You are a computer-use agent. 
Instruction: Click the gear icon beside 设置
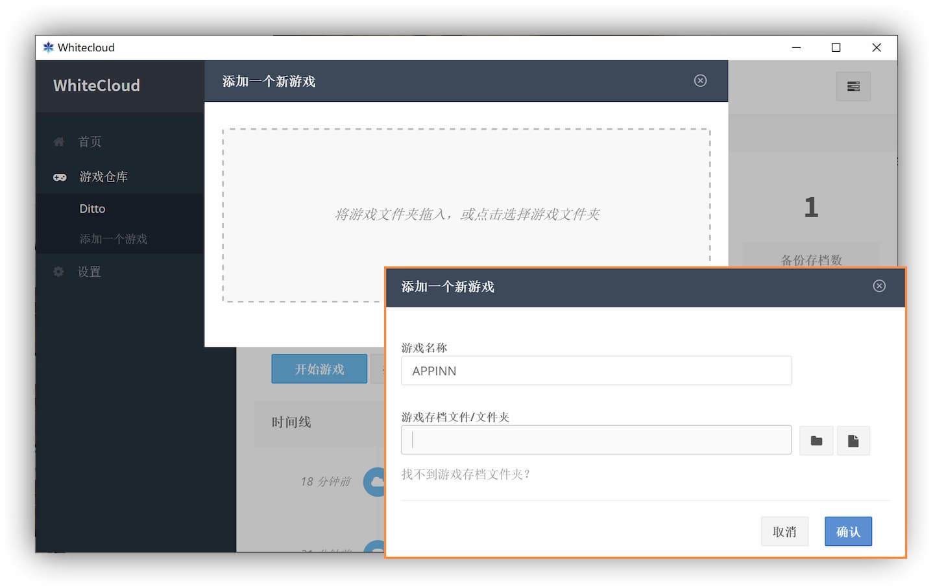coord(58,272)
